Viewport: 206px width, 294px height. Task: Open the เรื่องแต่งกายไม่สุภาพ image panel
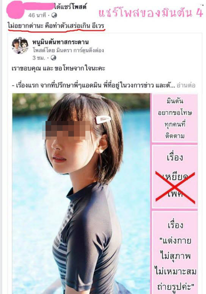(x=175, y=252)
